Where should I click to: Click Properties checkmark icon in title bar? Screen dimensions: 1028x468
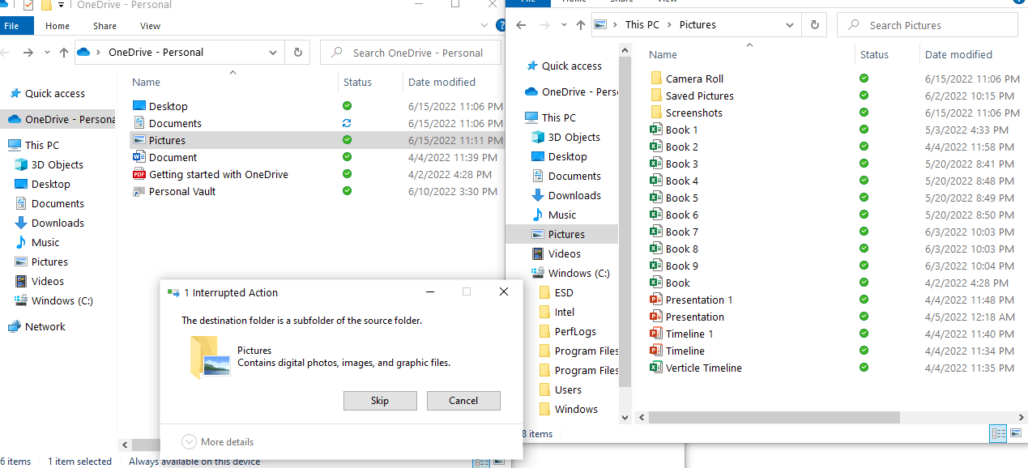point(28,5)
